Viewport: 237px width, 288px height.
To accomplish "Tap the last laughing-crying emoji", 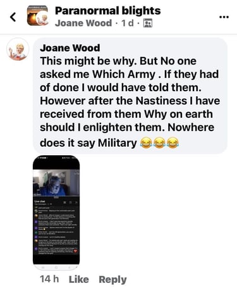I will click(173, 143).
